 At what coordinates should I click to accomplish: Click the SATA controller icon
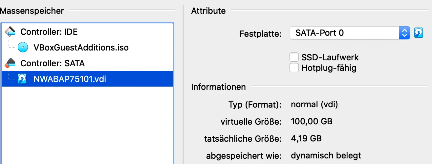(10, 63)
